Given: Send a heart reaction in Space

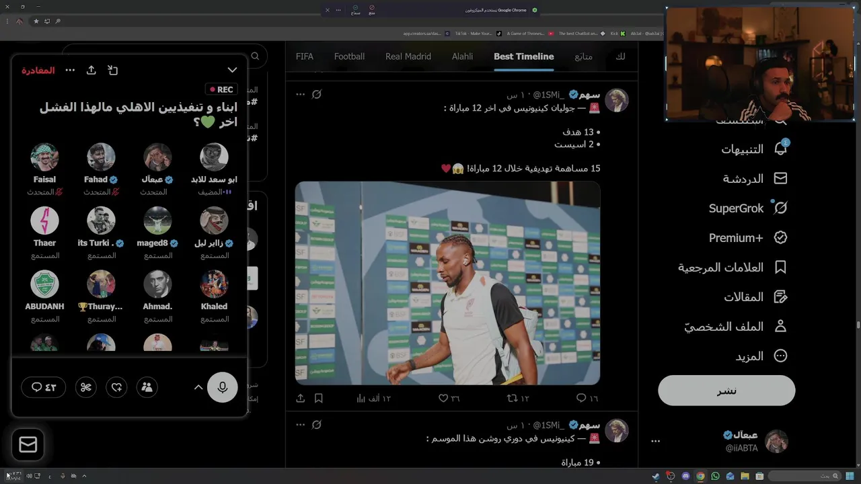Looking at the screenshot, I should pos(117,387).
